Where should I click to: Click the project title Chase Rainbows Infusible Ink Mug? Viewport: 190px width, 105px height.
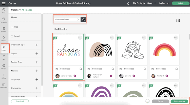click(73, 3)
